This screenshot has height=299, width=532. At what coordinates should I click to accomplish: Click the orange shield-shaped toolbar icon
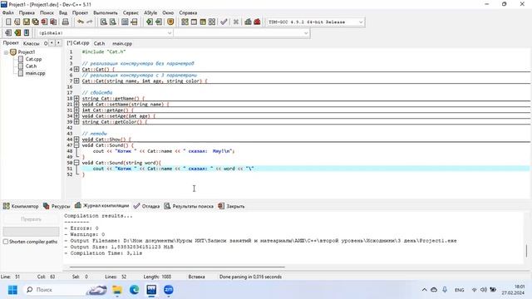click(170, 22)
